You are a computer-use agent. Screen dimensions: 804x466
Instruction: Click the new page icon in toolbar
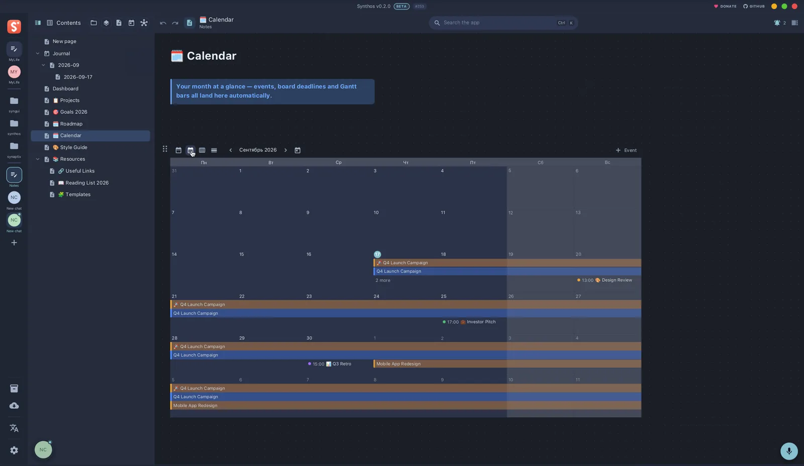coord(119,23)
